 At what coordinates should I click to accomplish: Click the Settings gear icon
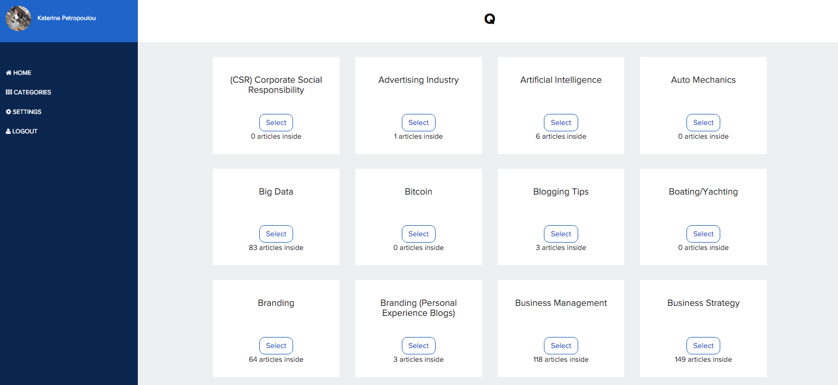(x=8, y=112)
